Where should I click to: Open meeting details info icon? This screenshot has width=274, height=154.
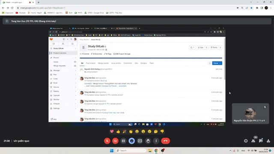[246, 141]
